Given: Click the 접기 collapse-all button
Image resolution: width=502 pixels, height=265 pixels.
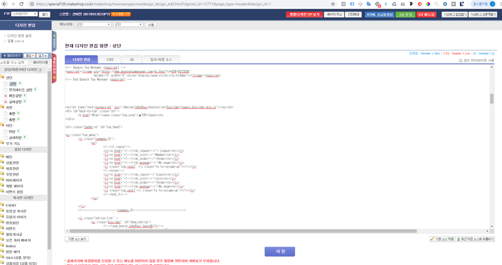Looking at the screenshot, I should (x=42, y=56).
